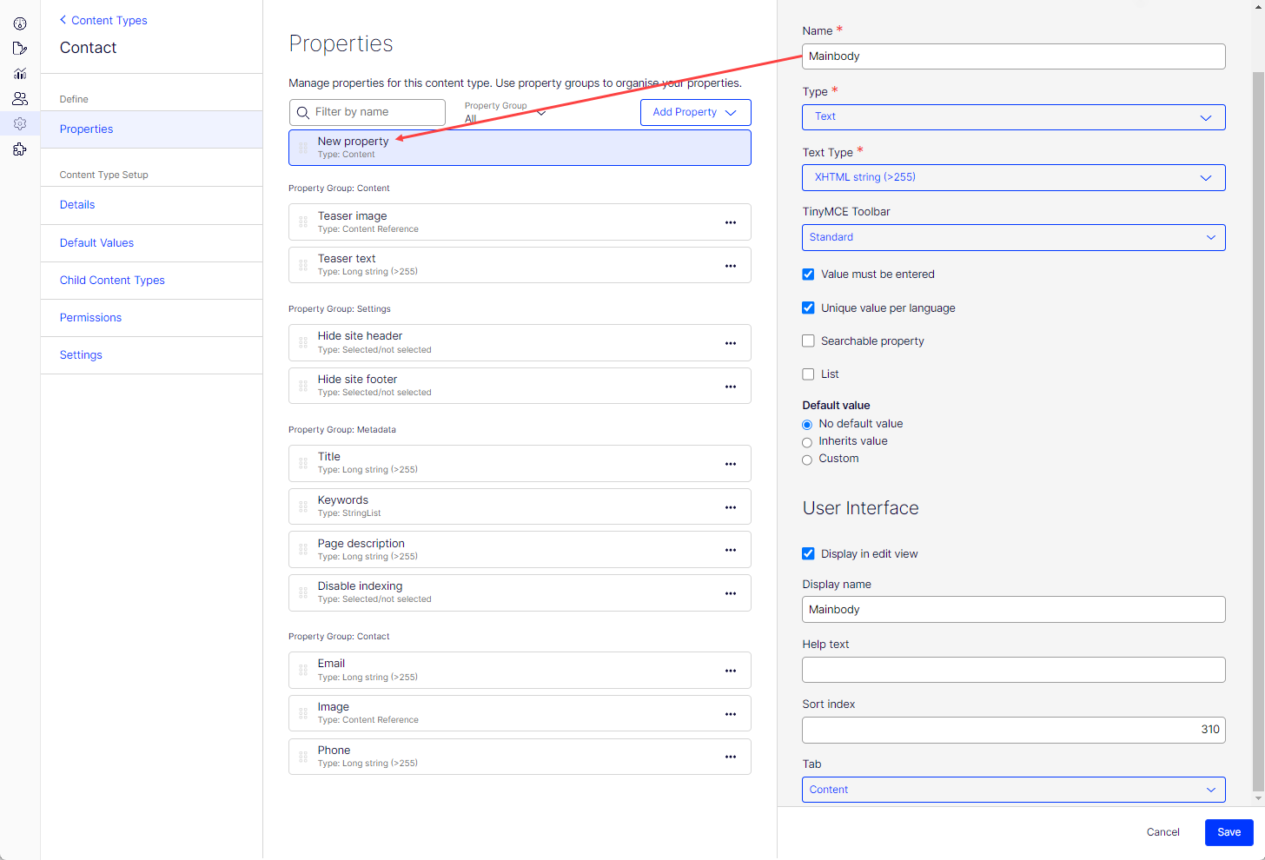Open the Hide site footer property
Viewport: 1265px width, 860px height.
coord(520,386)
